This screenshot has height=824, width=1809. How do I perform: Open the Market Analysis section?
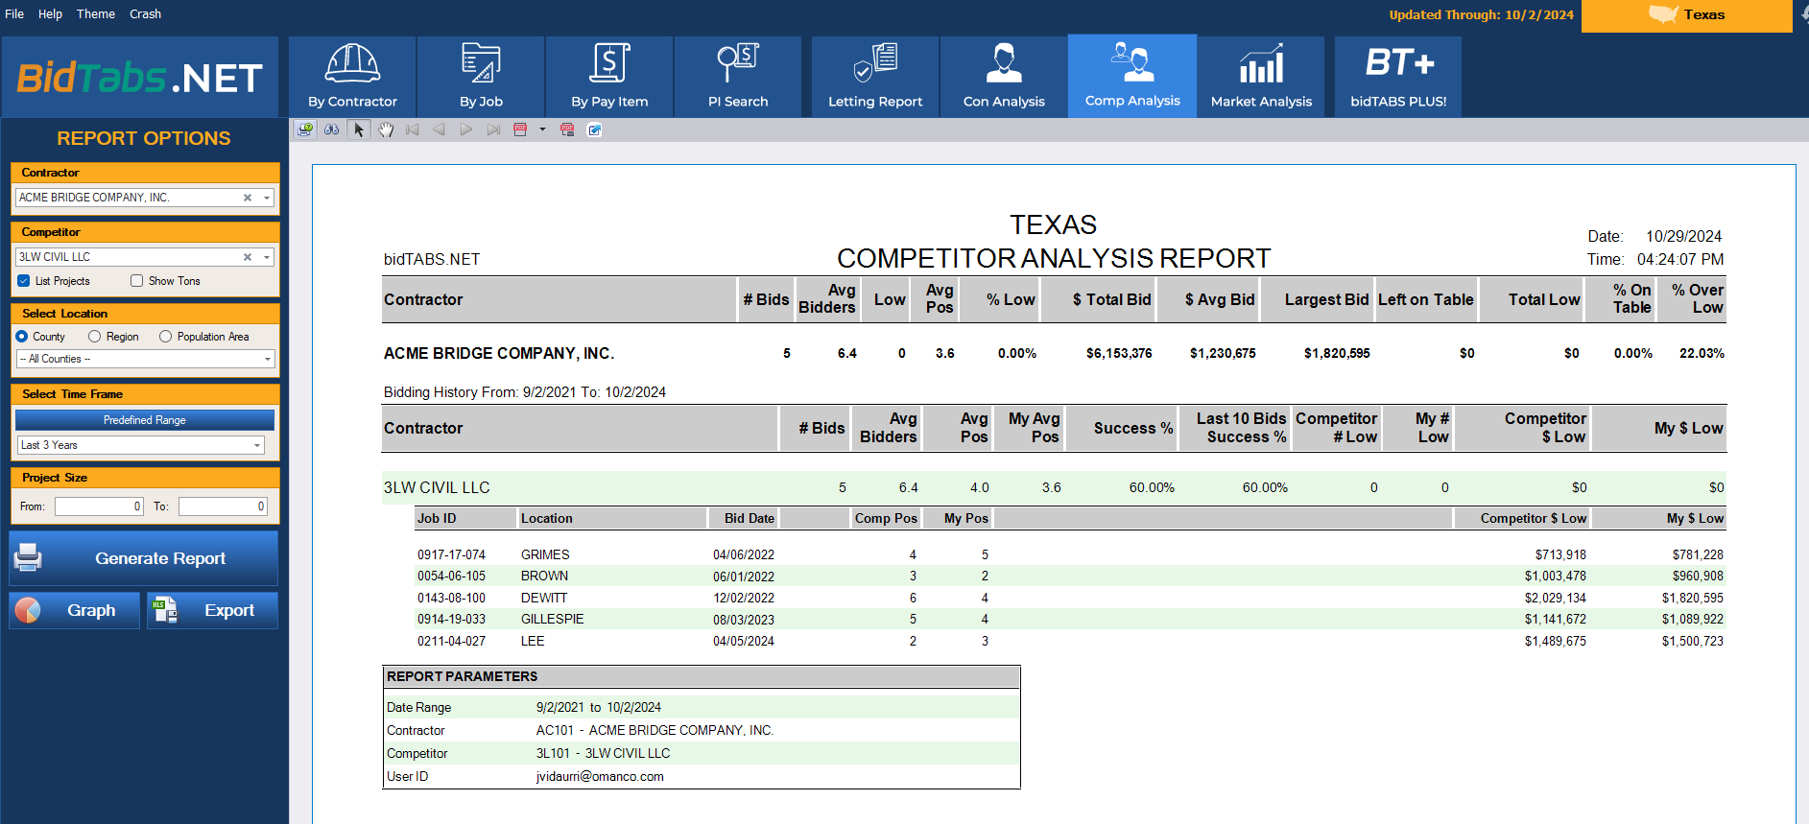pos(1261,77)
